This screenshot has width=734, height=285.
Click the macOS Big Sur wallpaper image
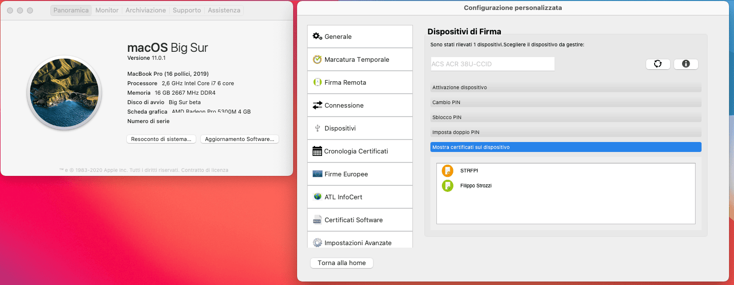click(x=64, y=93)
